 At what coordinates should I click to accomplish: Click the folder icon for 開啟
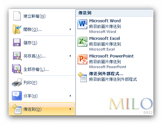(17, 29)
